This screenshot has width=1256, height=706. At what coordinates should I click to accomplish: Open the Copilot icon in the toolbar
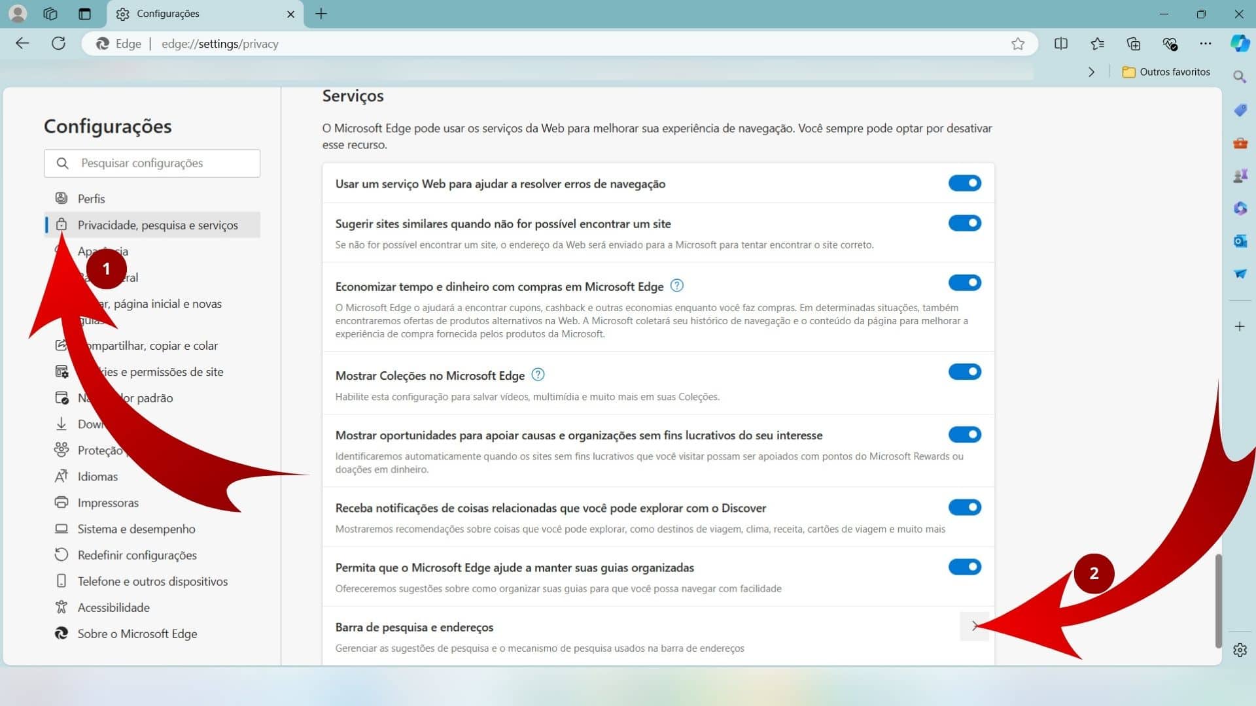tap(1240, 44)
